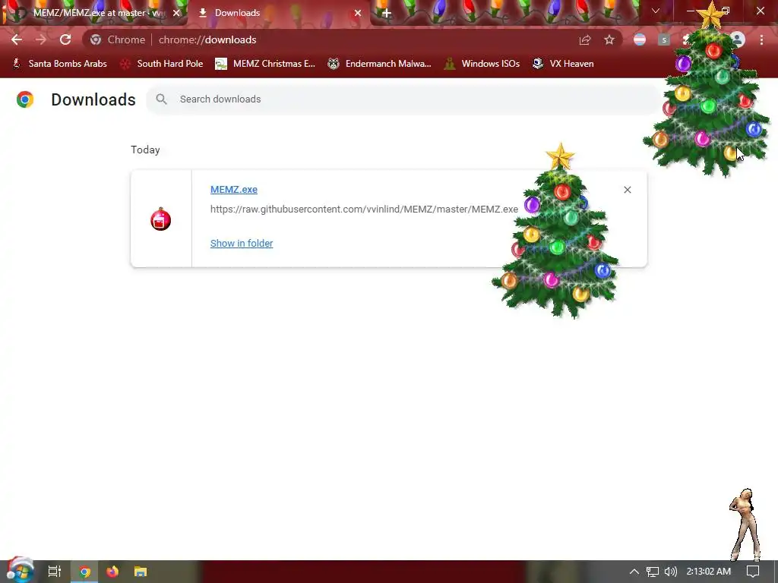Screen dimensions: 778x583
Task: Show hidden tray icons chevron
Action: [634, 572]
